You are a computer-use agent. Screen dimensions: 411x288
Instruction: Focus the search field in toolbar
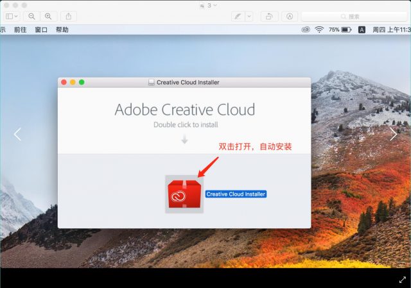point(354,17)
